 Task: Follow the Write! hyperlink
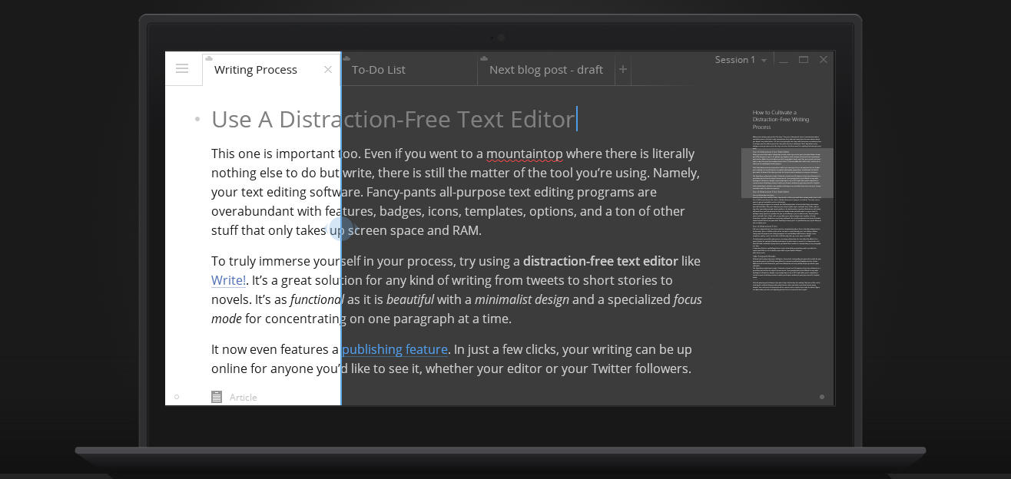(x=228, y=280)
